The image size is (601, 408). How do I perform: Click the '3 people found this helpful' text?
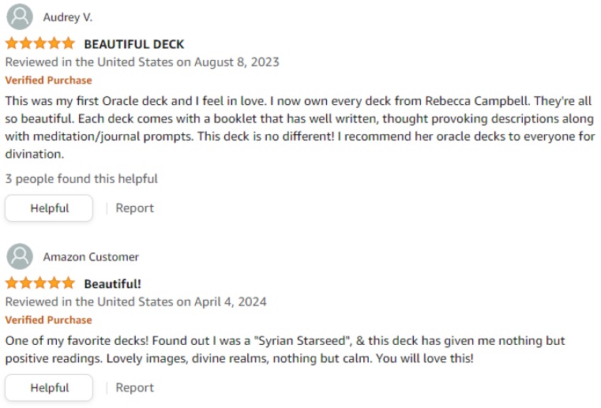pyautogui.click(x=81, y=179)
